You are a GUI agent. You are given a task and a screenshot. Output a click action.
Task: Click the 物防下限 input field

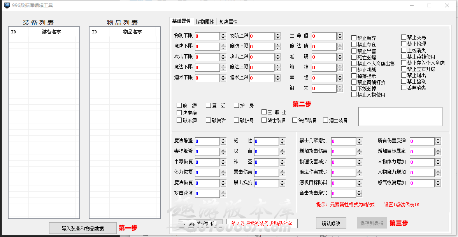pyautogui.click(x=207, y=36)
